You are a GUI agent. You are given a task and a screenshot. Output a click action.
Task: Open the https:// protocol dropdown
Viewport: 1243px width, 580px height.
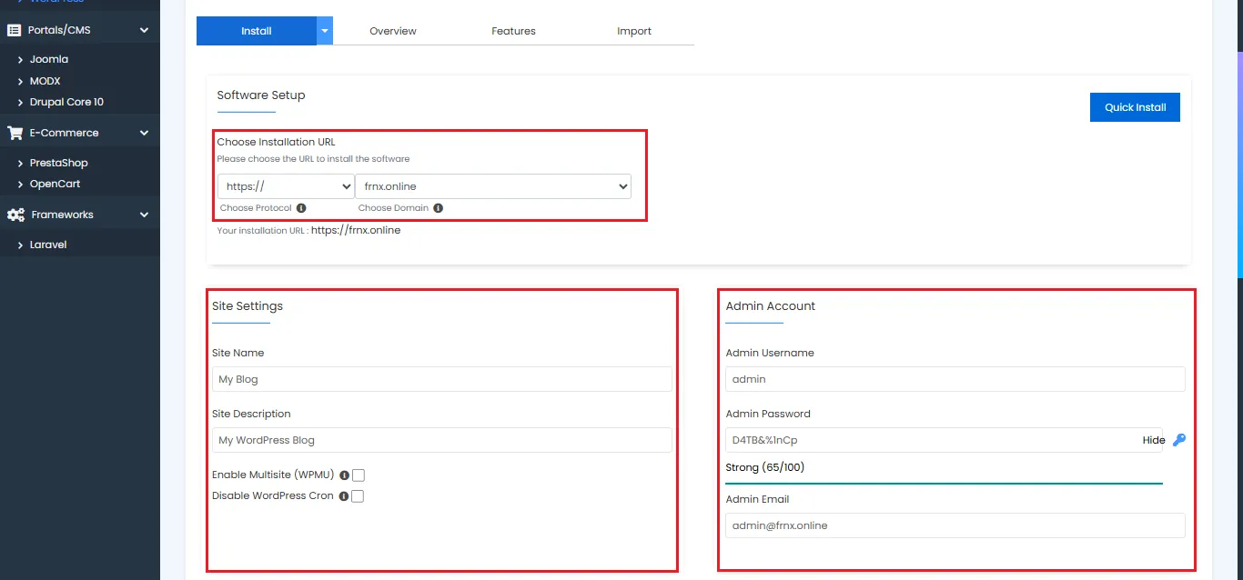click(286, 186)
